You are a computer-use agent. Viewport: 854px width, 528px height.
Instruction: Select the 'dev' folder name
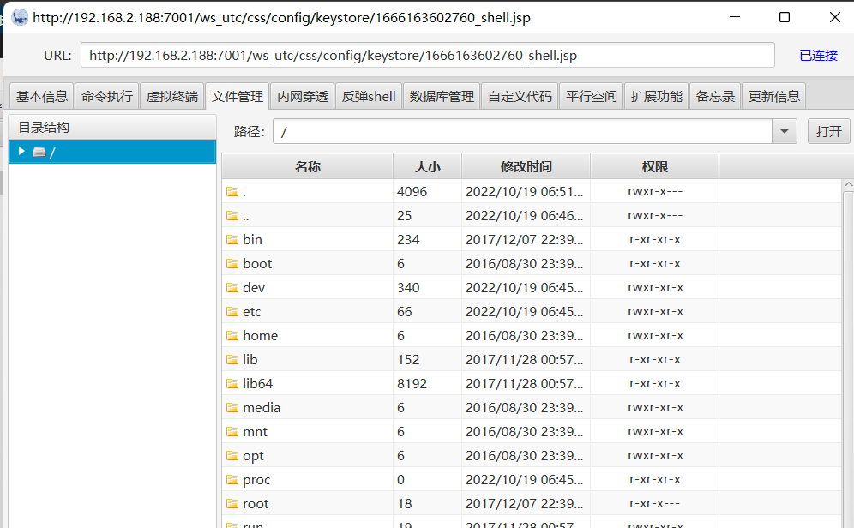(x=254, y=287)
